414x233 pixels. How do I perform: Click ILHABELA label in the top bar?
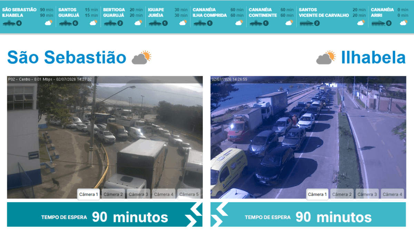(x=13, y=15)
